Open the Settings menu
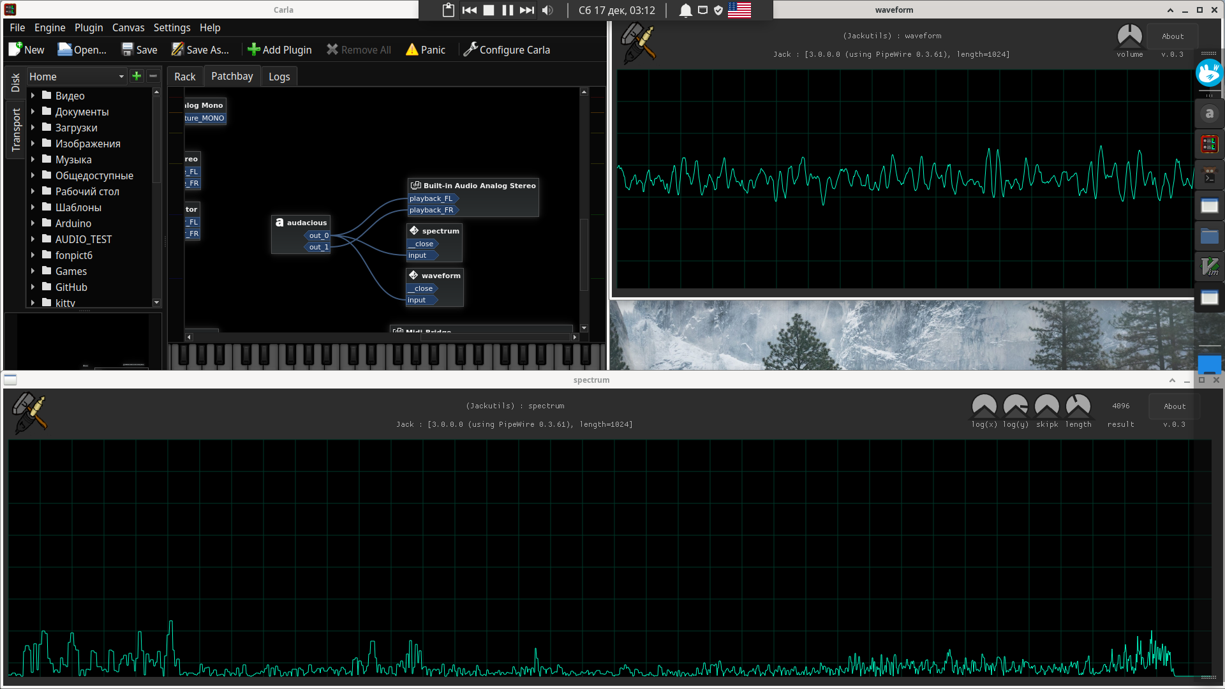The width and height of the screenshot is (1225, 689). 172,27
